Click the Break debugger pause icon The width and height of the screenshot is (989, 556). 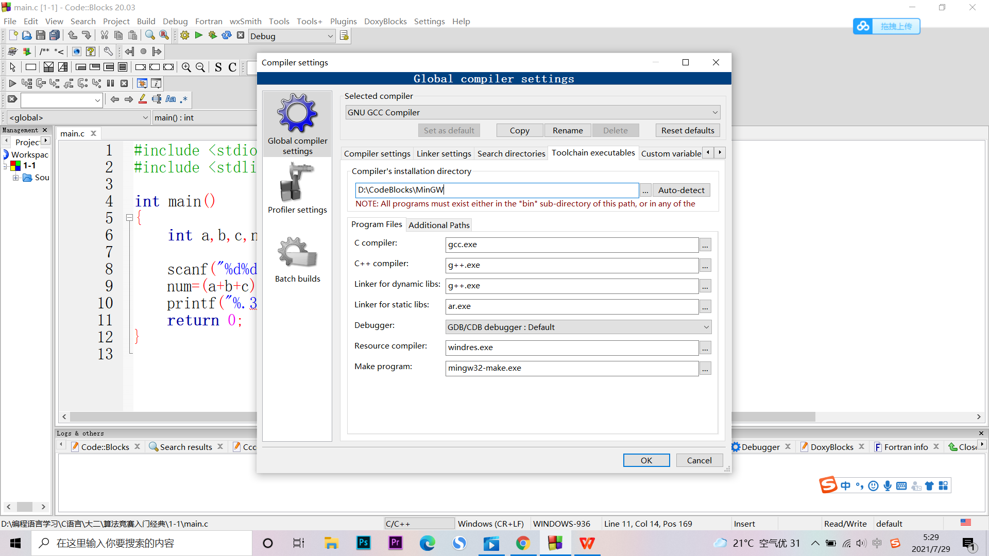(110, 83)
